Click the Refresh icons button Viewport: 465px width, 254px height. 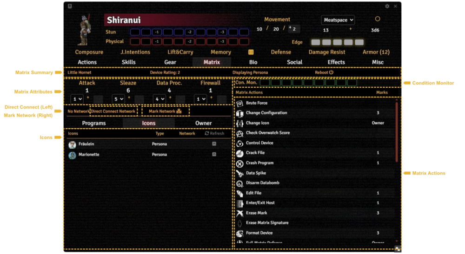click(214, 133)
